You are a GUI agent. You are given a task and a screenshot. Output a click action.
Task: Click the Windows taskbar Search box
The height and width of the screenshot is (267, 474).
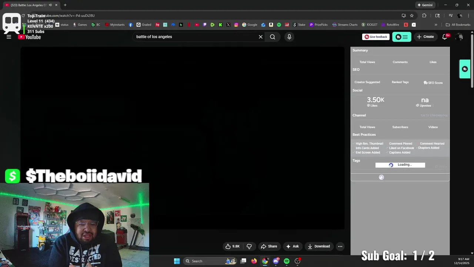click(210, 261)
